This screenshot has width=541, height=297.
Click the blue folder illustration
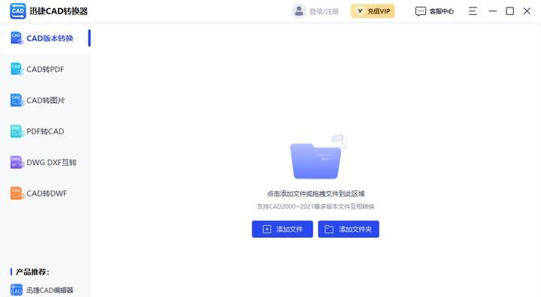pos(316,160)
